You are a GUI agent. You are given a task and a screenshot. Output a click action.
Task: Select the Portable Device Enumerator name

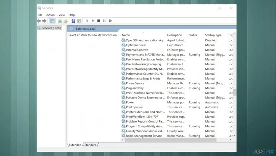145,98
